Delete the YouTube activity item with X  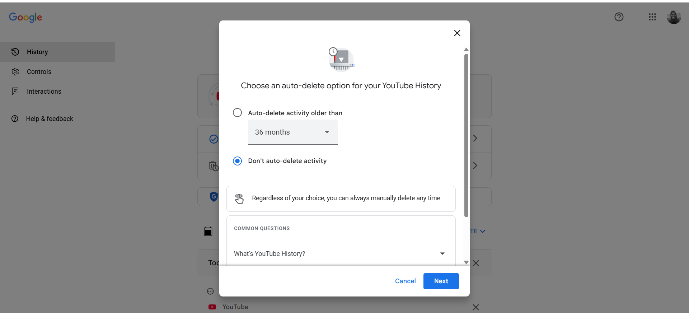tap(476, 307)
